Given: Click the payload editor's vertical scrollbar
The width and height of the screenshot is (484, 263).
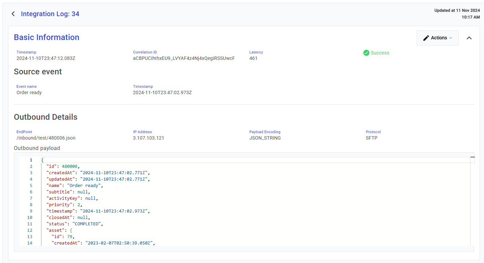Looking at the screenshot, I should [x=472, y=202].
